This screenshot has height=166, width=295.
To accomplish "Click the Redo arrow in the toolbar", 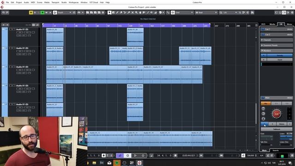I will pos(7,12).
